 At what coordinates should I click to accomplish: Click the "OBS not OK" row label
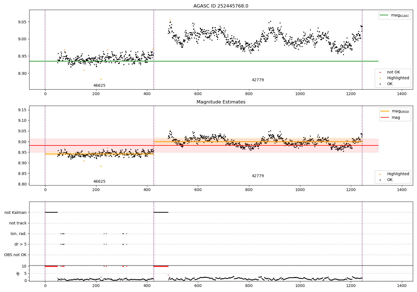click(15, 255)
